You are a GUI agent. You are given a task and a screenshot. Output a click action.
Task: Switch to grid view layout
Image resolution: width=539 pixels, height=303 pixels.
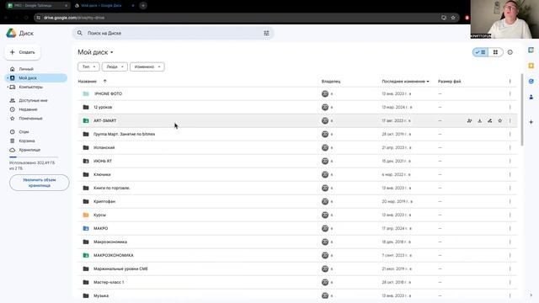point(495,52)
